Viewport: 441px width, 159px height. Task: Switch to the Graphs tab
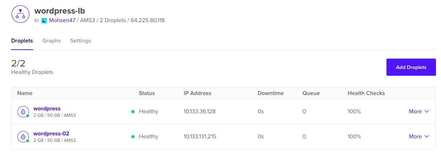coord(52,41)
